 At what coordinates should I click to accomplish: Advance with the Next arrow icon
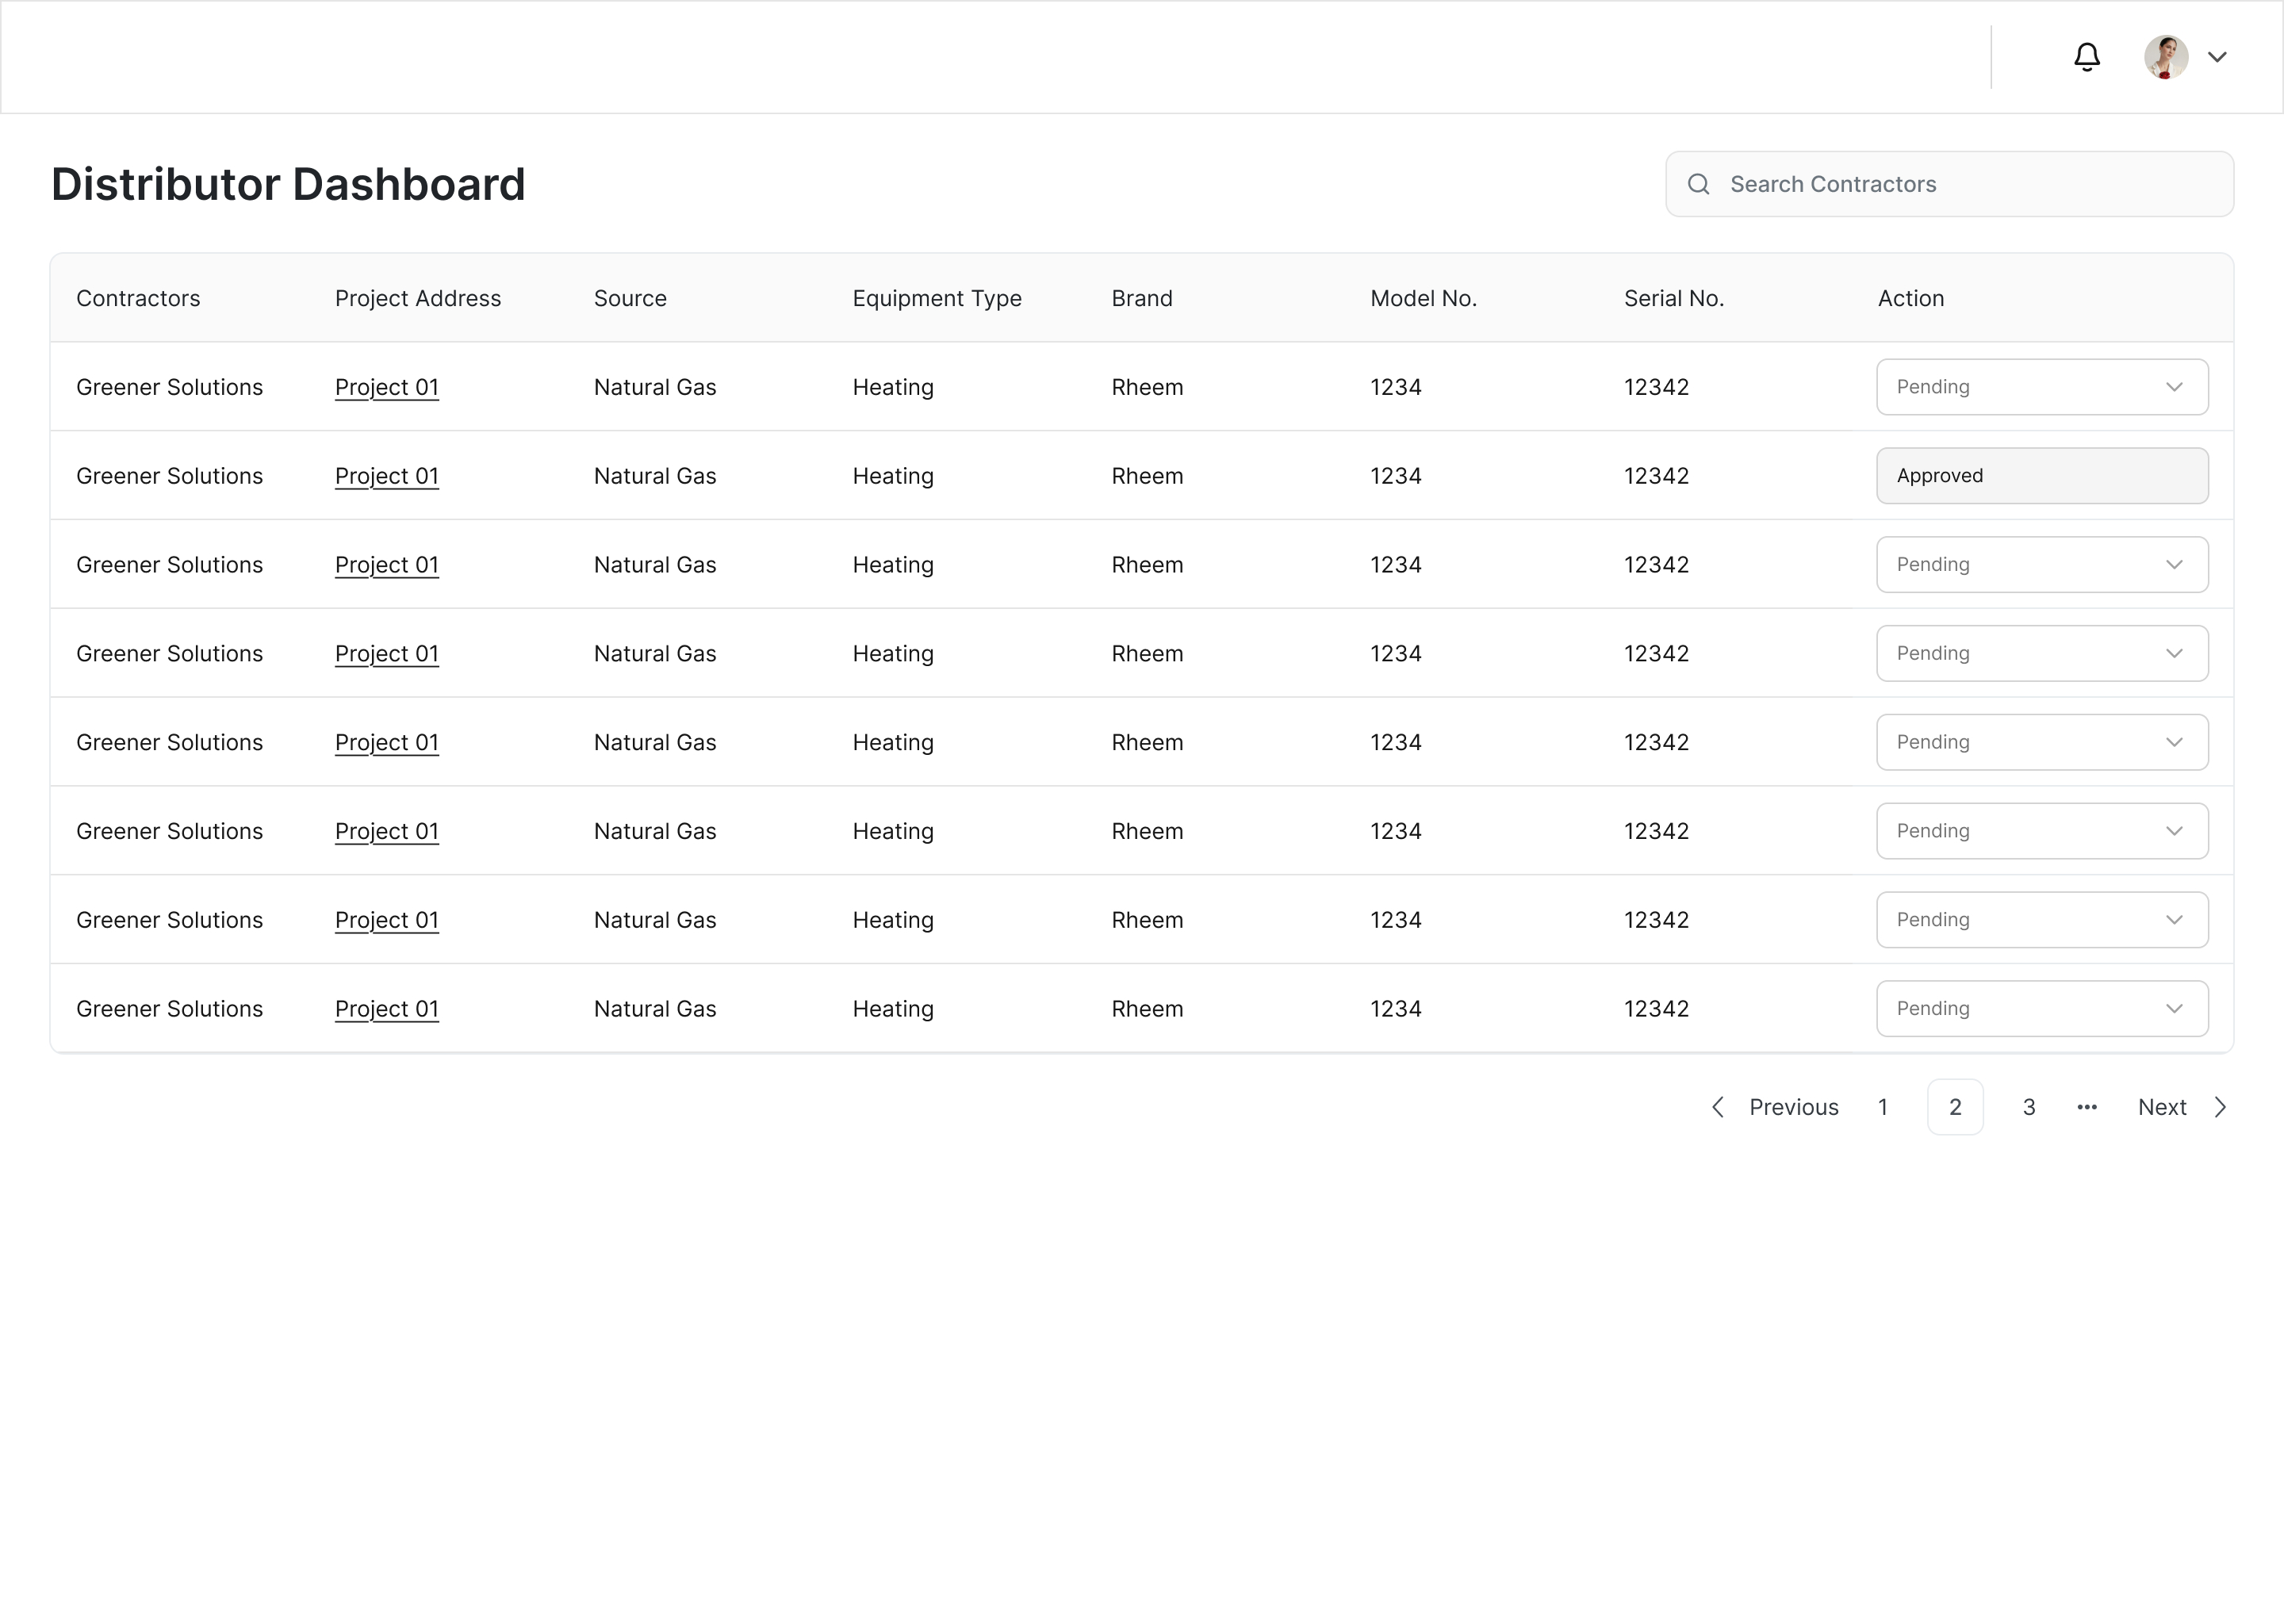(x=2220, y=1107)
